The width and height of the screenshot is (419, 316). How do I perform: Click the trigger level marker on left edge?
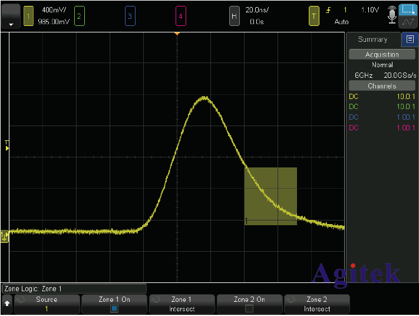(x=7, y=146)
